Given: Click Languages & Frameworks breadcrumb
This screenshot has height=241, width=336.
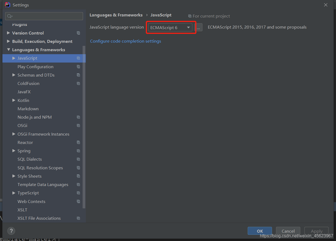Looking at the screenshot, I should pyautogui.click(x=116, y=15).
